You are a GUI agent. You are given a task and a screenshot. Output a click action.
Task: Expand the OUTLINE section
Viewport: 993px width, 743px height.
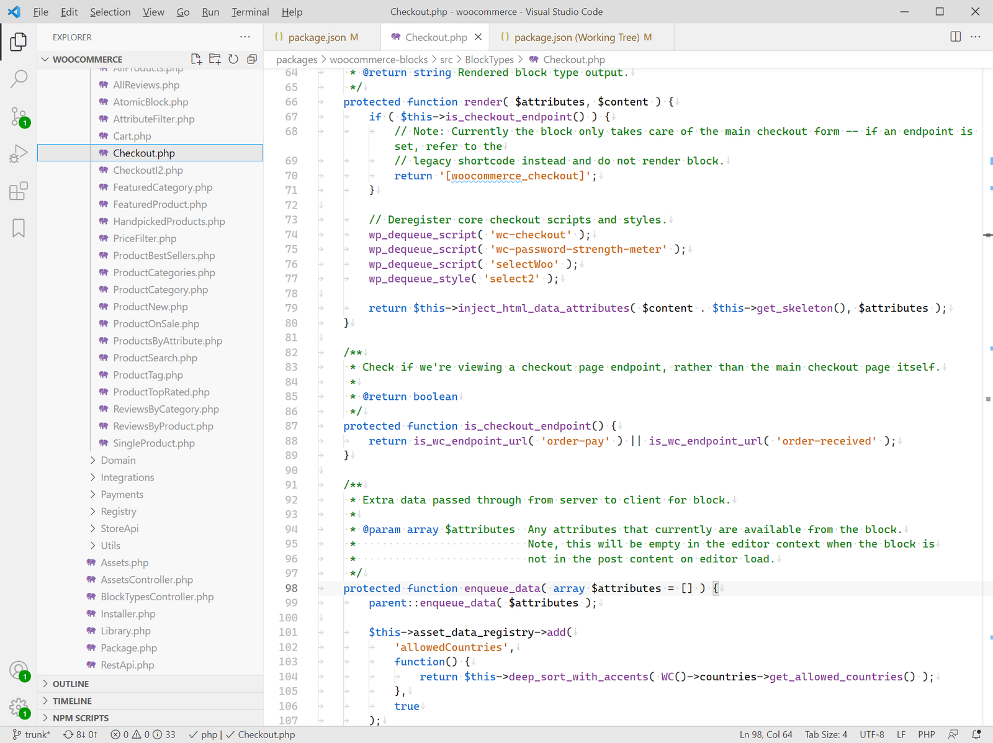click(x=150, y=684)
